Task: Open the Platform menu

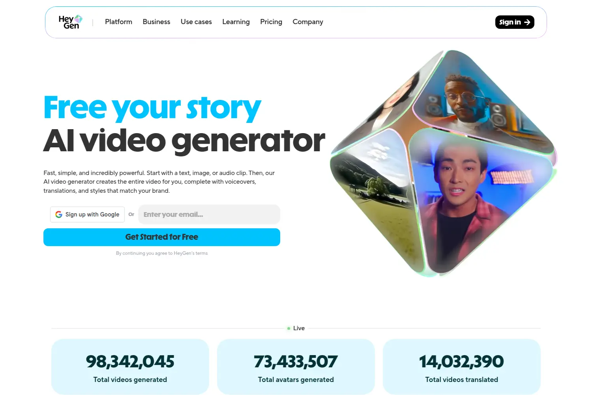Action: 118,22
